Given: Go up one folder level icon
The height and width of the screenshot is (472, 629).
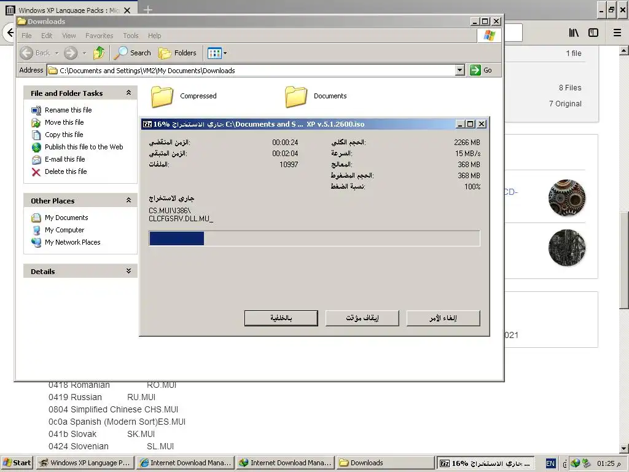Looking at the screenshot, I should pyautogui.click(x=99, y=53).
